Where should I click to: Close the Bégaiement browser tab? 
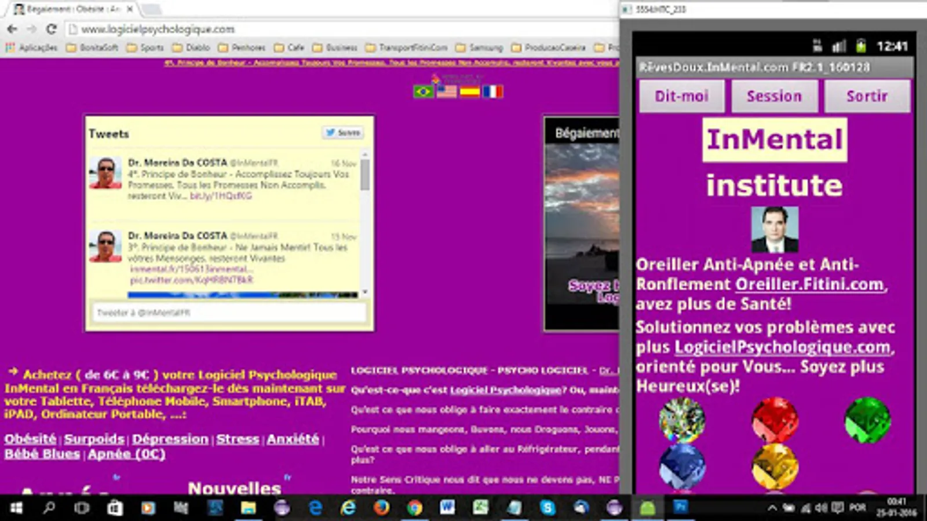(130, 9)
